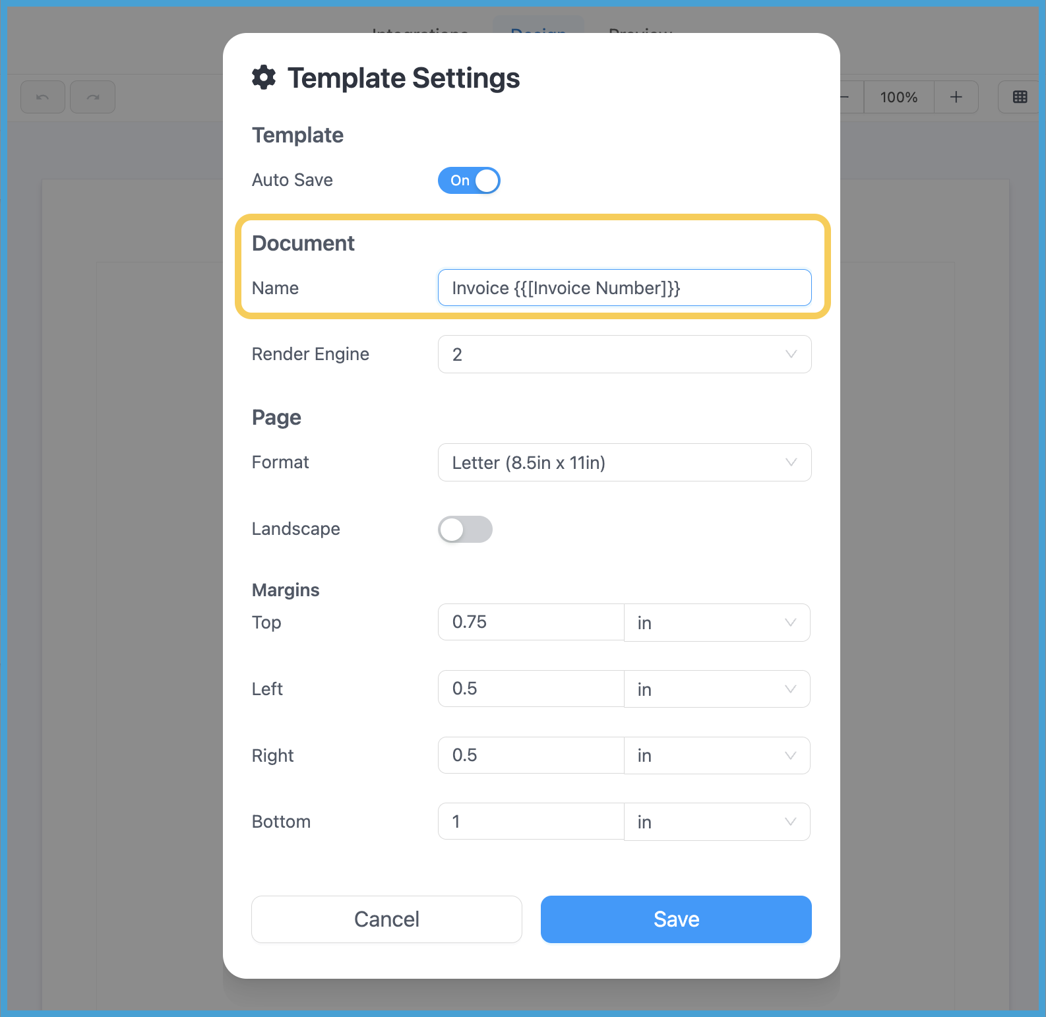Screen dimensions: 1046x1017
Task: Click the chevron arrow on Format field
Action: point(791,462)
